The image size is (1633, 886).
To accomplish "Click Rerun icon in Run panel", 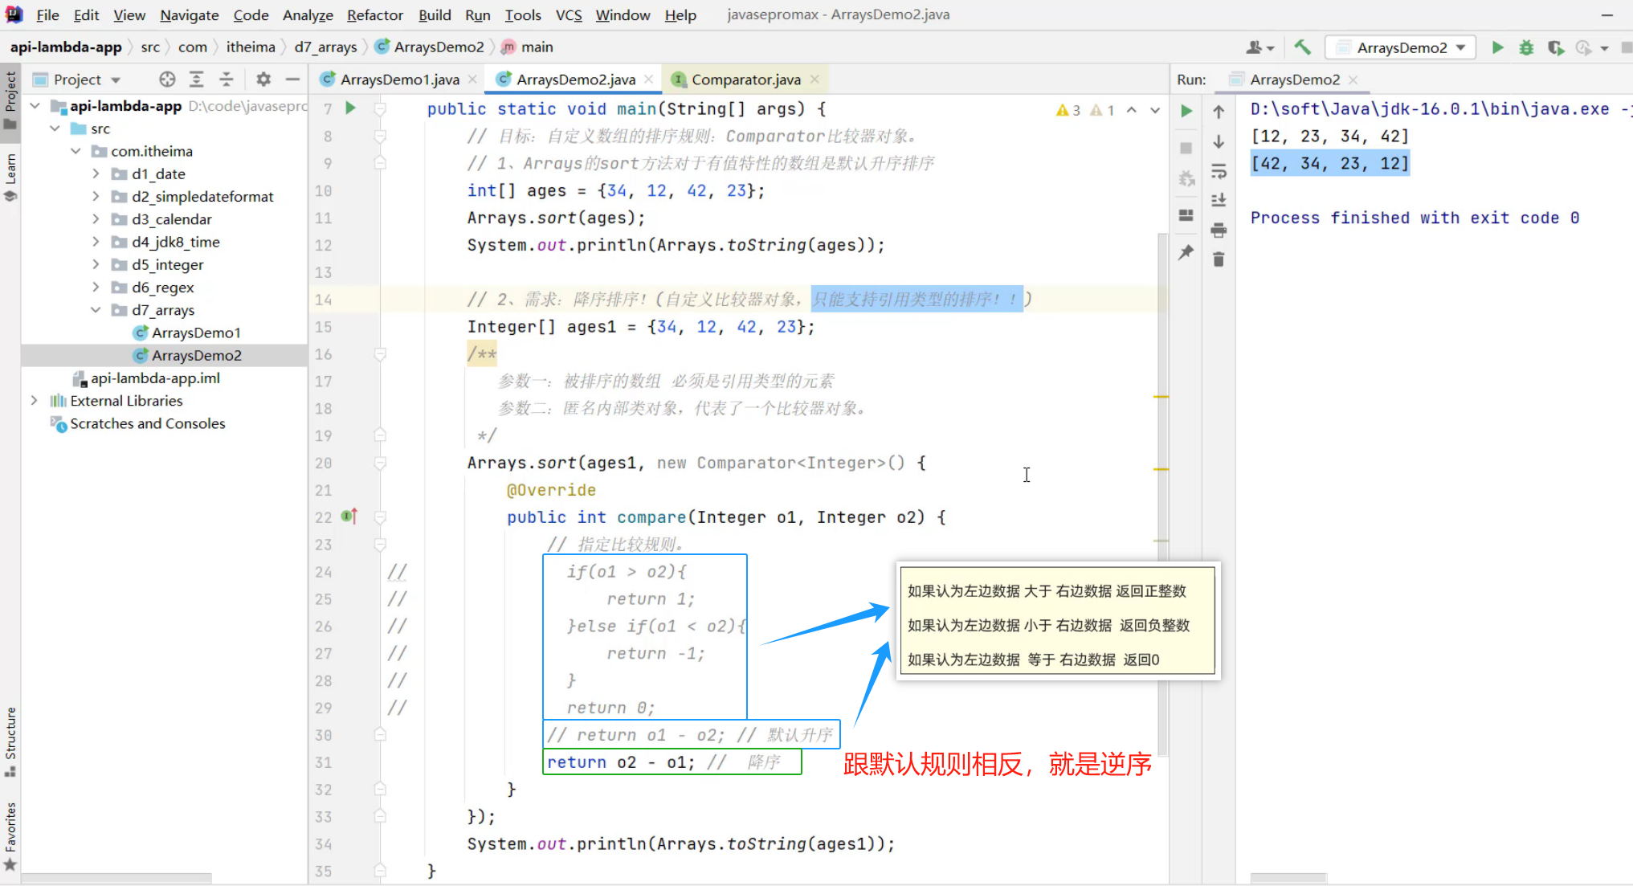I will point(1186,111).
